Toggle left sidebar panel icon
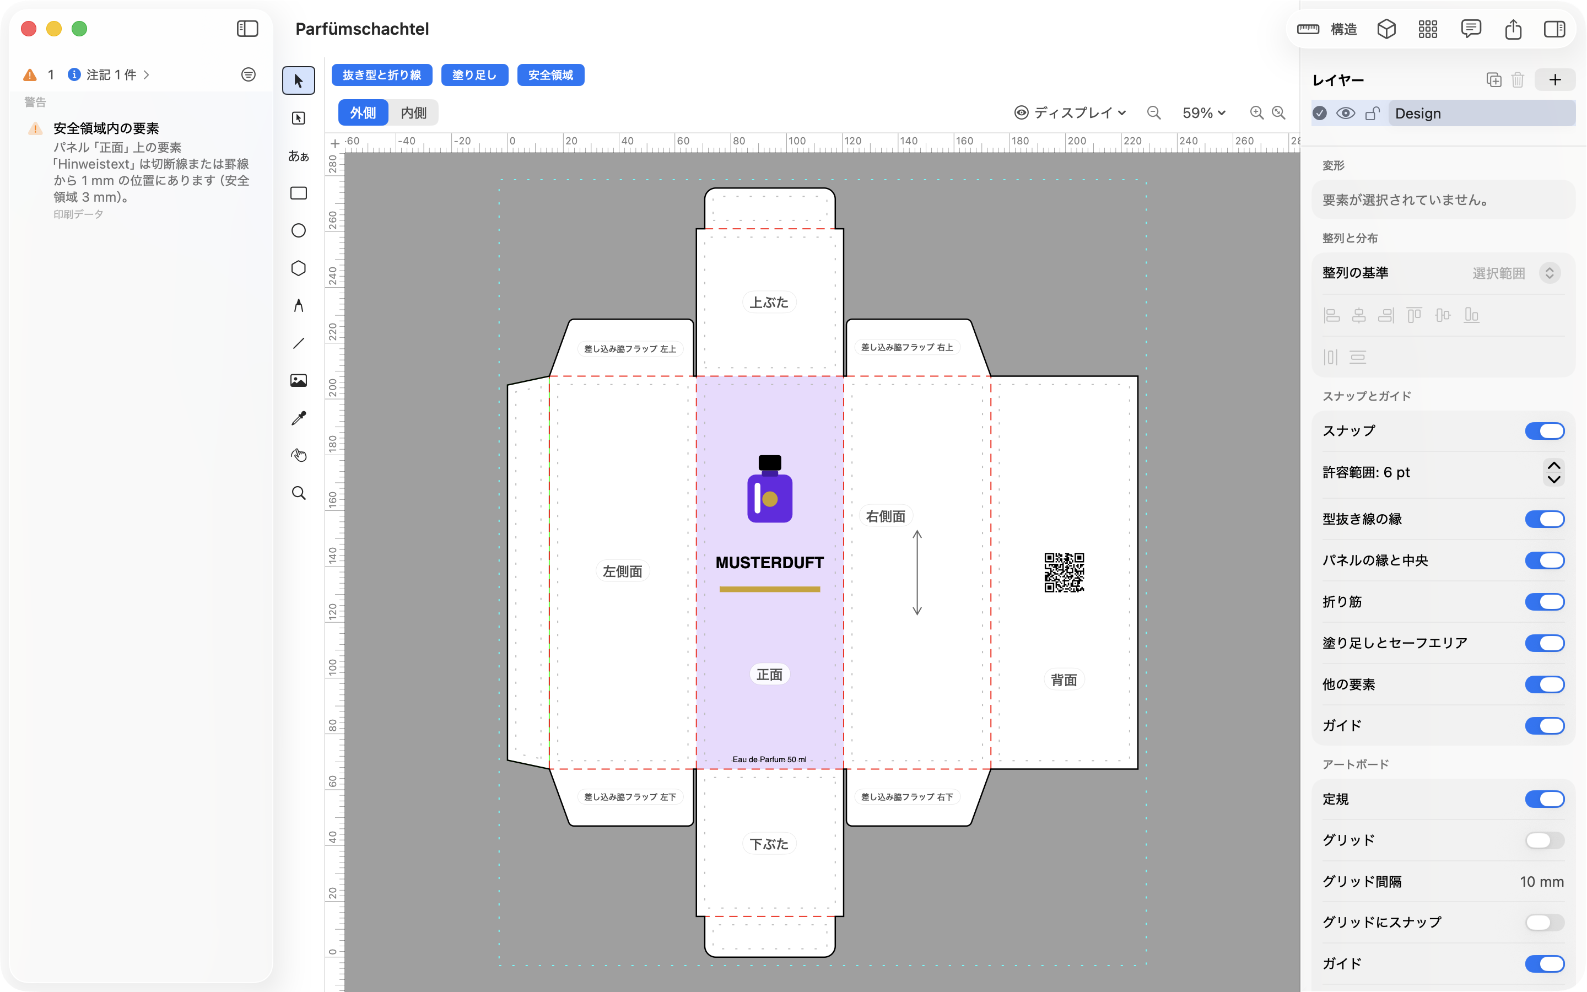 coord(247,29)
